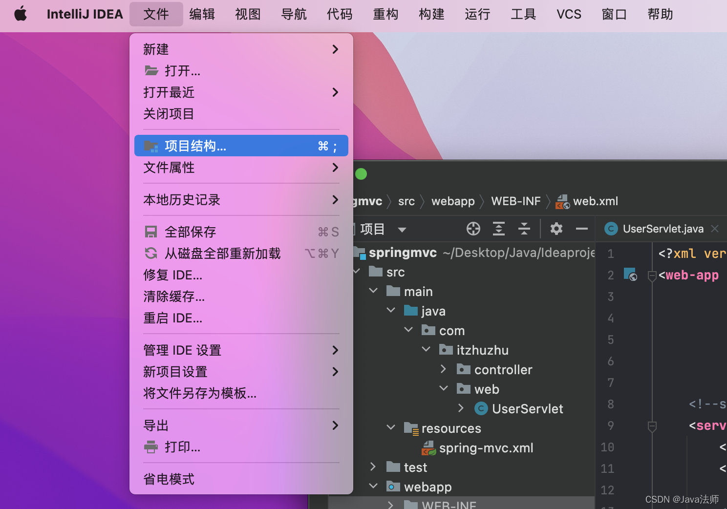Image resolution: width=727 pixels, height=509 pixels.
Task: Select 项目结构... menu item
Action: [x=241, y=146]
